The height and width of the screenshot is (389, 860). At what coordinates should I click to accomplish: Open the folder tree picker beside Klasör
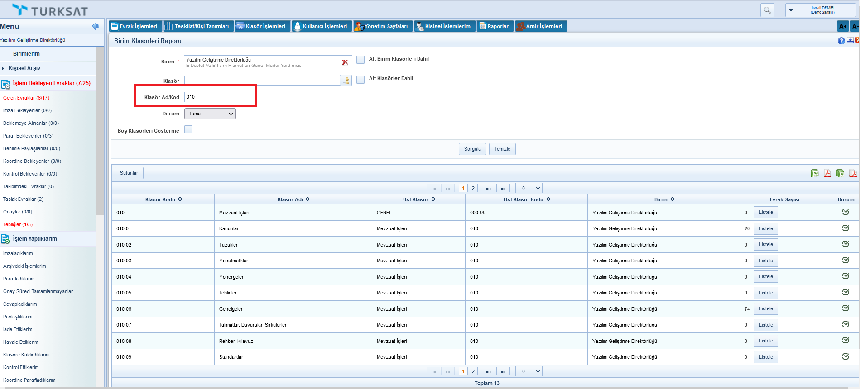(x=346, y=81)
